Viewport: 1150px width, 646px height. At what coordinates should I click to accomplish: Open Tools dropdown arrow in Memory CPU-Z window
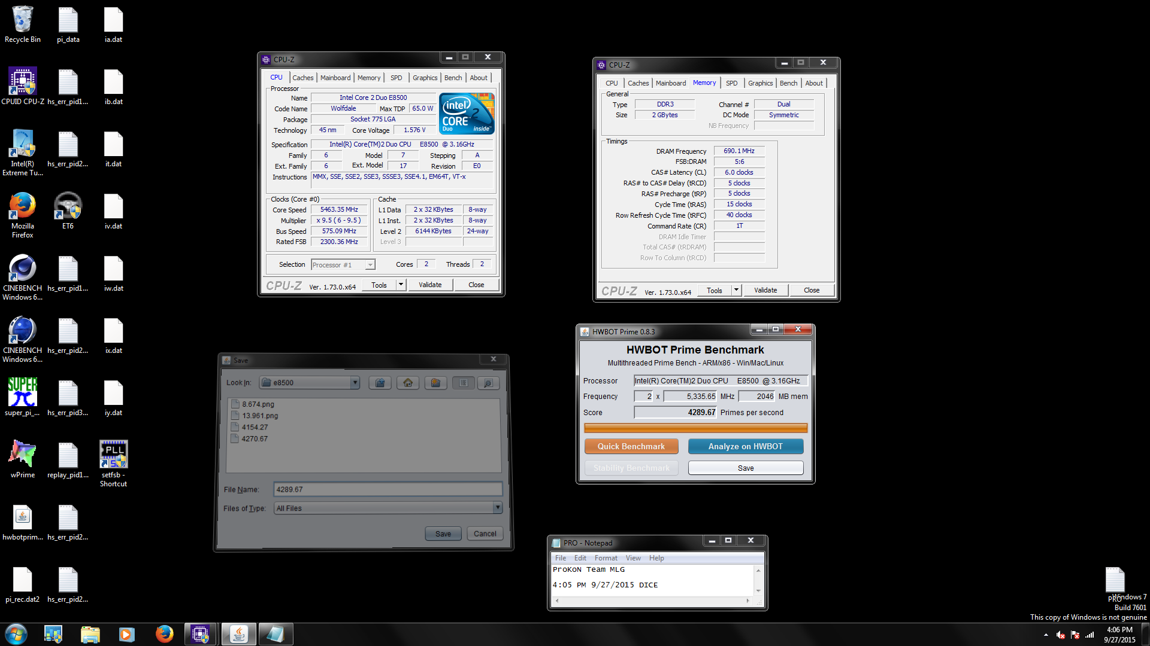point(736,290)
